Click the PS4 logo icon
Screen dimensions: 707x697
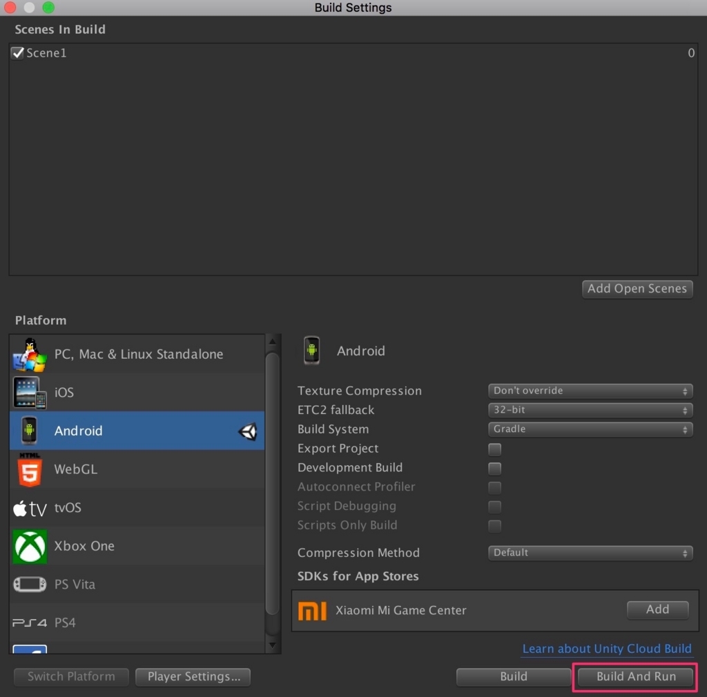pos(30,622)
